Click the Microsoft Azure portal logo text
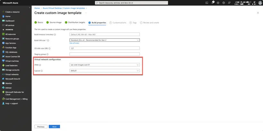 click(x=10, y=3)
